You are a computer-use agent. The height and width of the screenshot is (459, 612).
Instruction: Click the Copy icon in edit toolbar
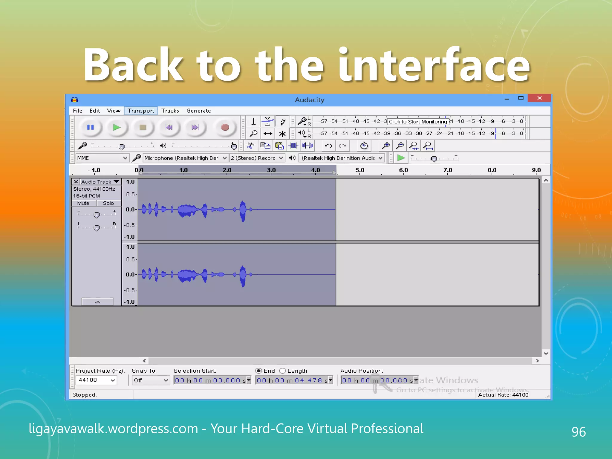click(x=265, y=146)
